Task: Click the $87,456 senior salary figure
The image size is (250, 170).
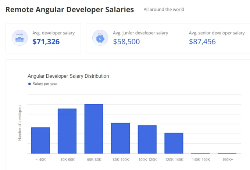Action: (202, 42)
